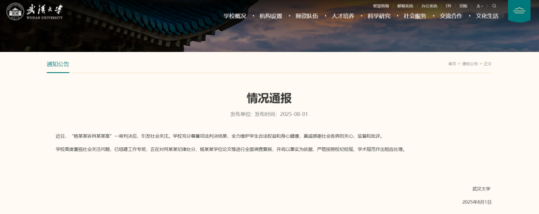Select the 通知公告 section tab

58,64
